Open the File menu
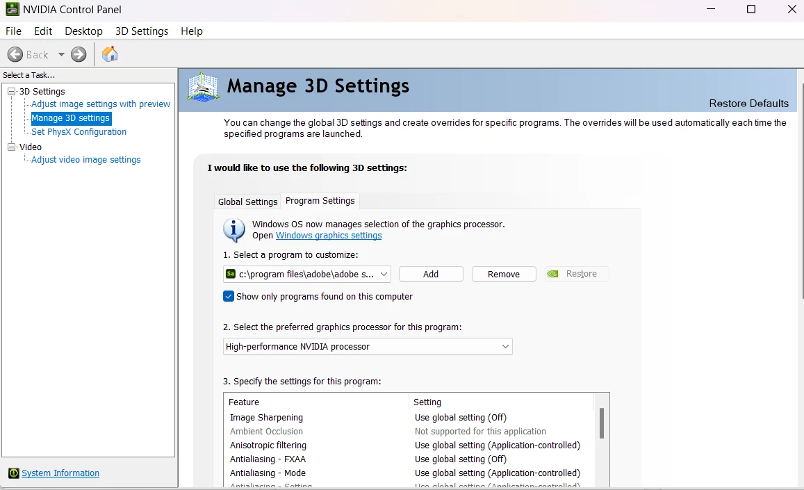This screenshot has height=490, width=804. (x=13, y=31)
